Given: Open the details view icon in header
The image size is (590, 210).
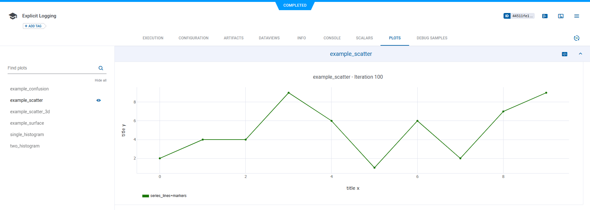Looking at the screenshot, I should pos(545,16).
